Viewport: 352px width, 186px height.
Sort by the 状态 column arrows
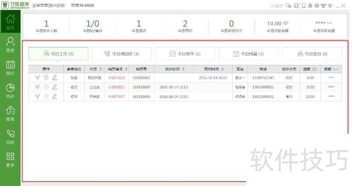[101, 69]
